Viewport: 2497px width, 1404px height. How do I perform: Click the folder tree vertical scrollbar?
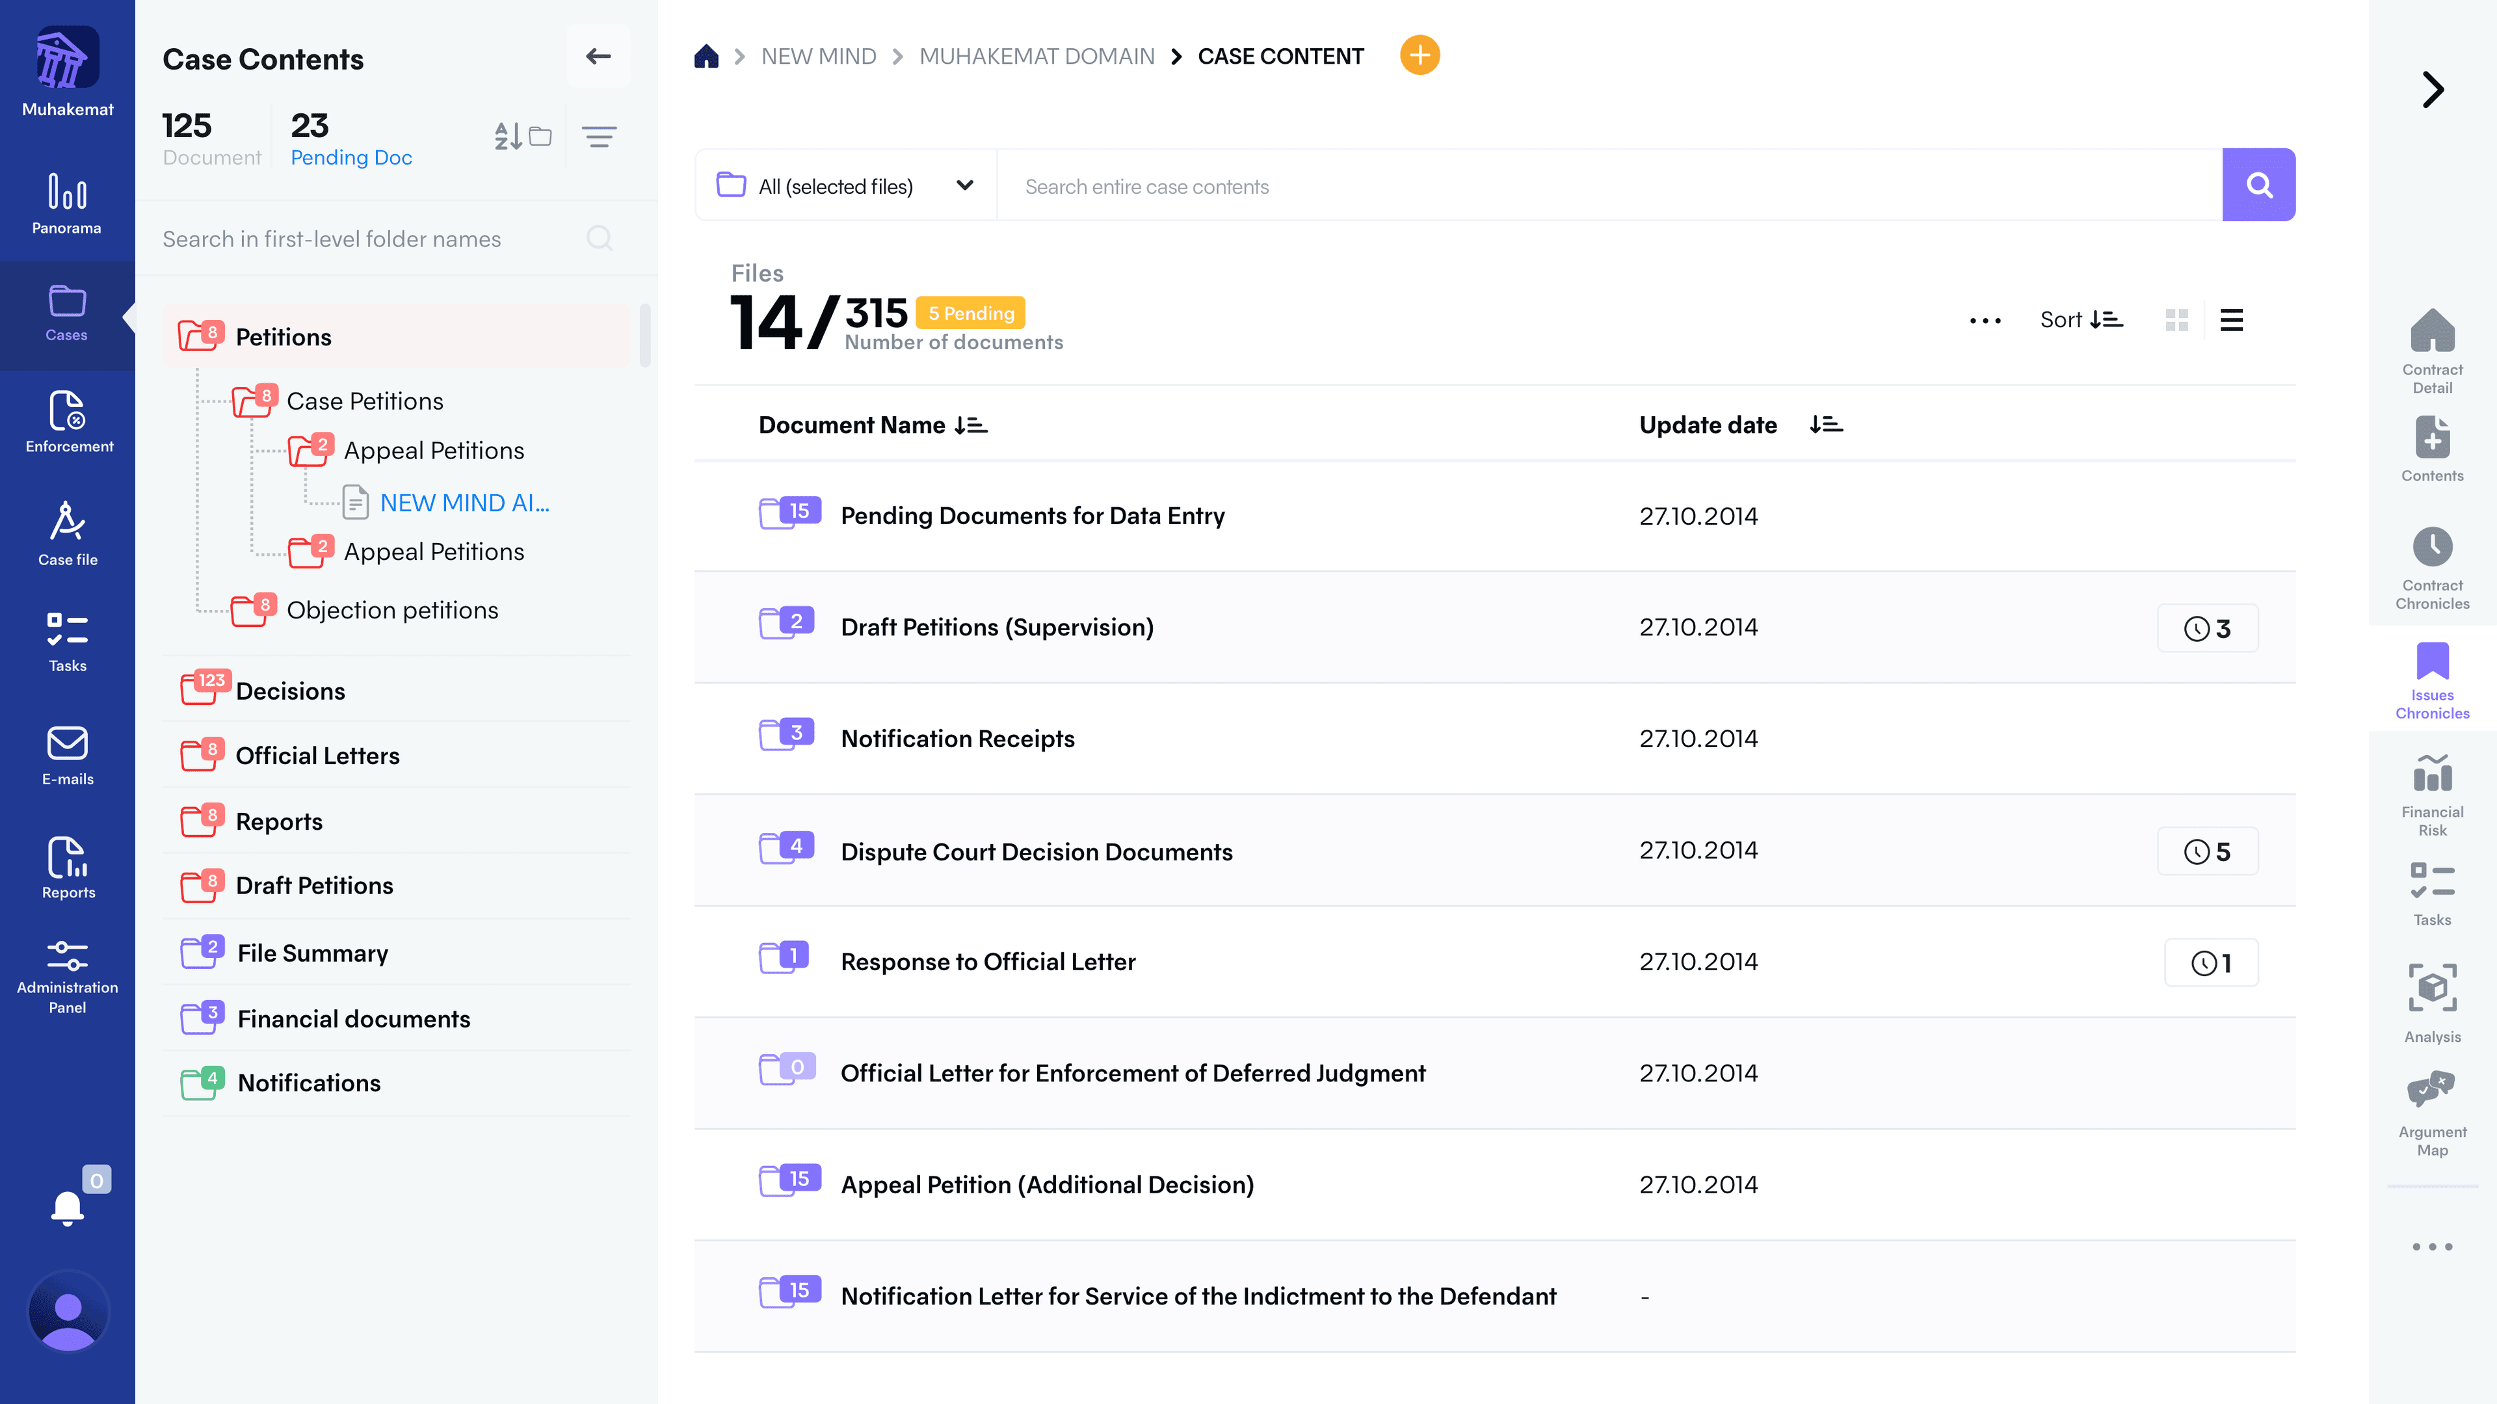pyautogui.click(x=644, y=334)
